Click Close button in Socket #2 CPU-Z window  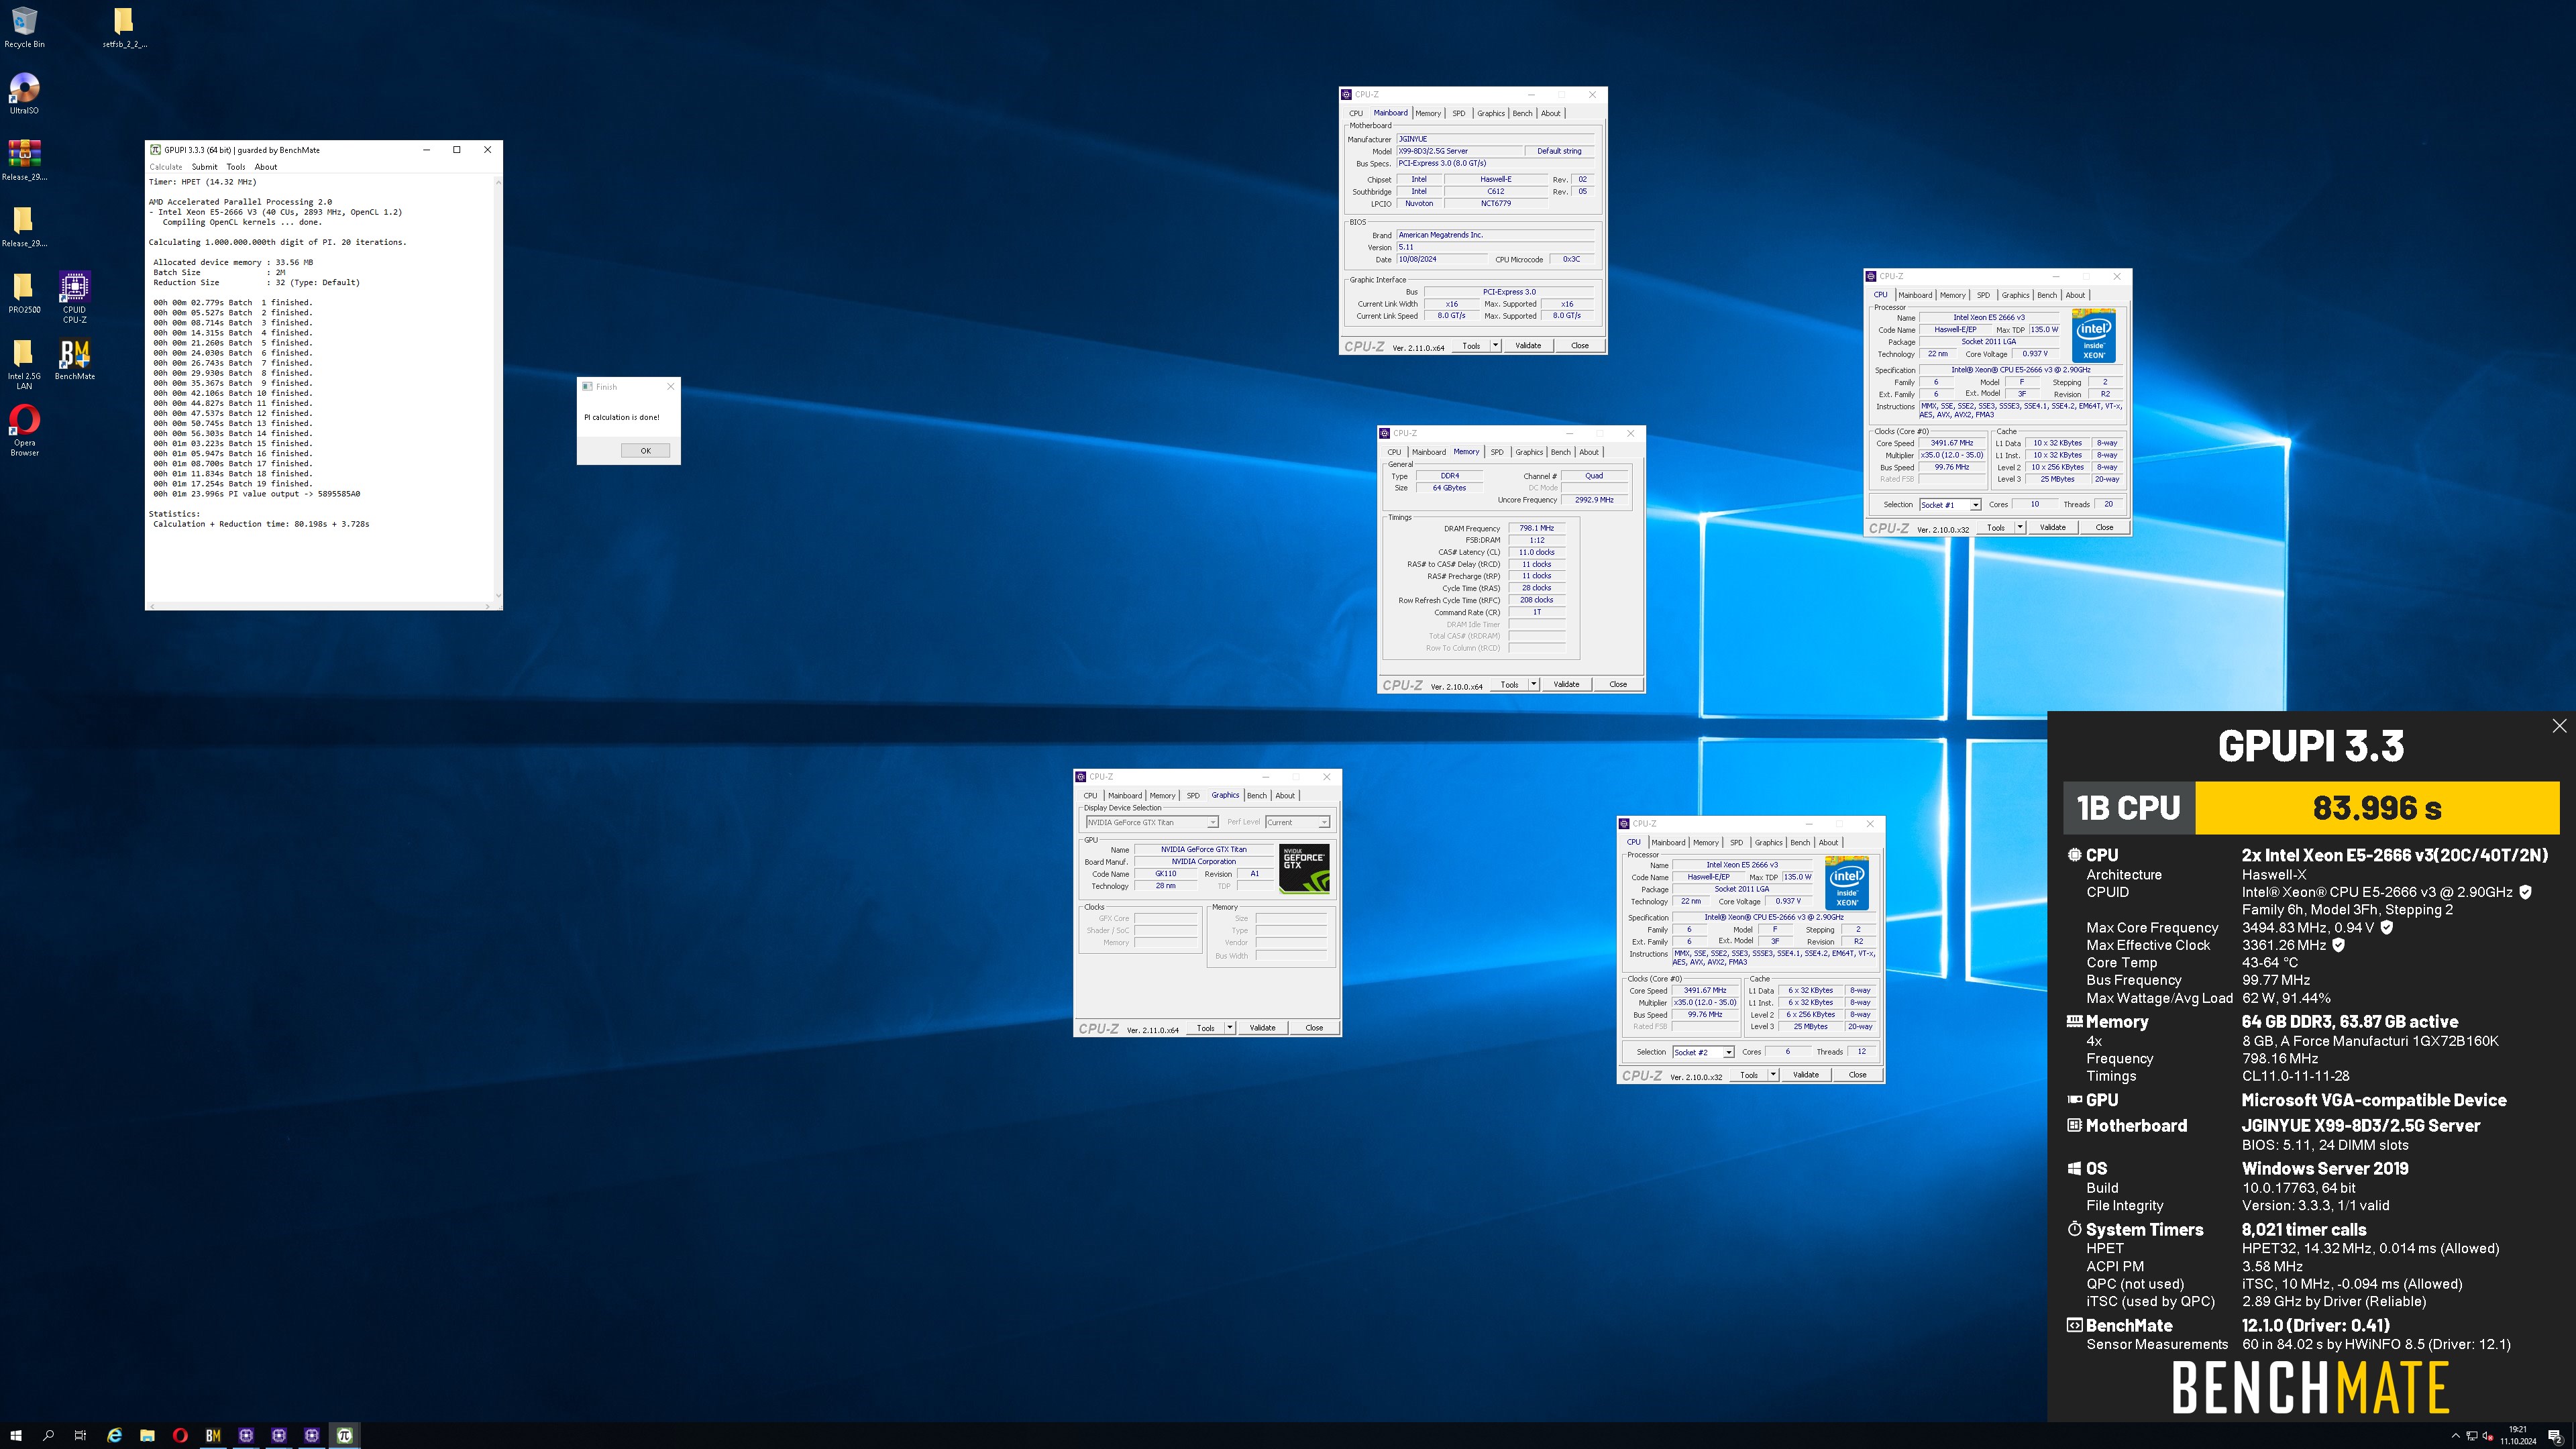point(1857,1075)
